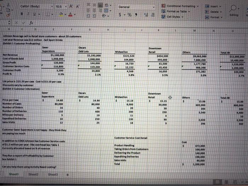Align text to middle of cell
Viewport: 248px width, 186px height.
tap(95, 5)
